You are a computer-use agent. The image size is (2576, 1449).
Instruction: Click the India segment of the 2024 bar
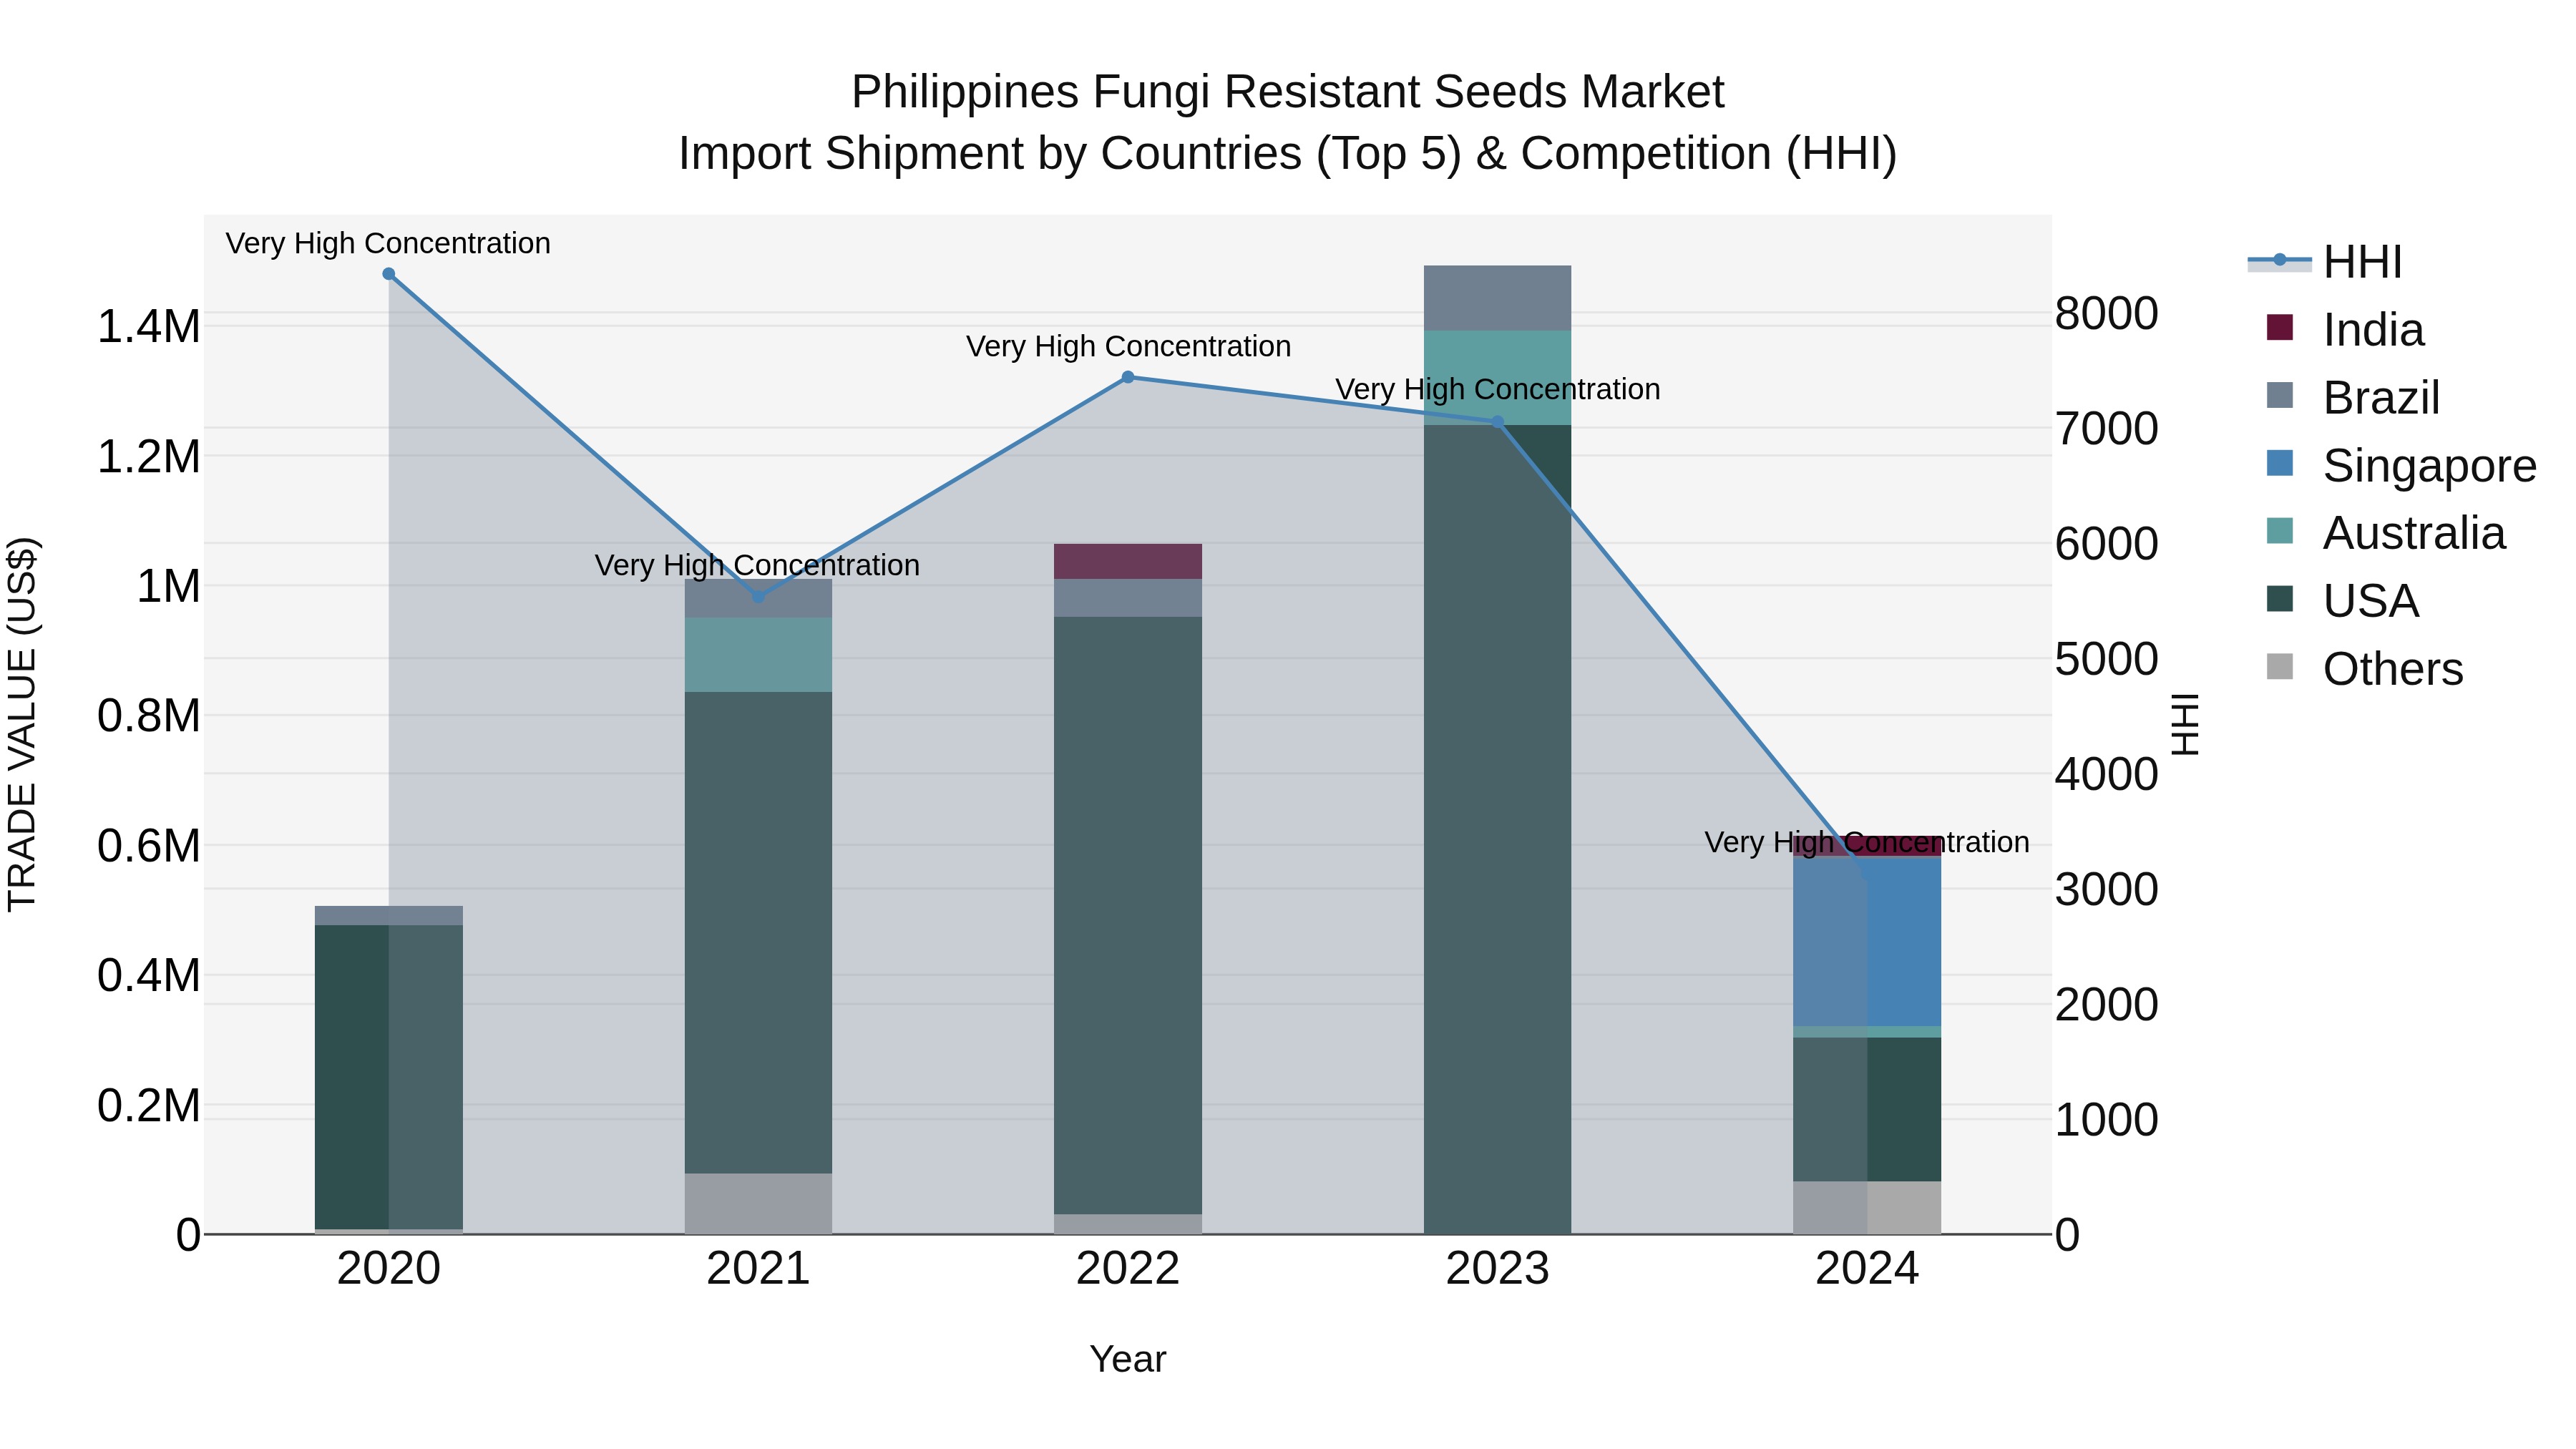pos(1867,847)
